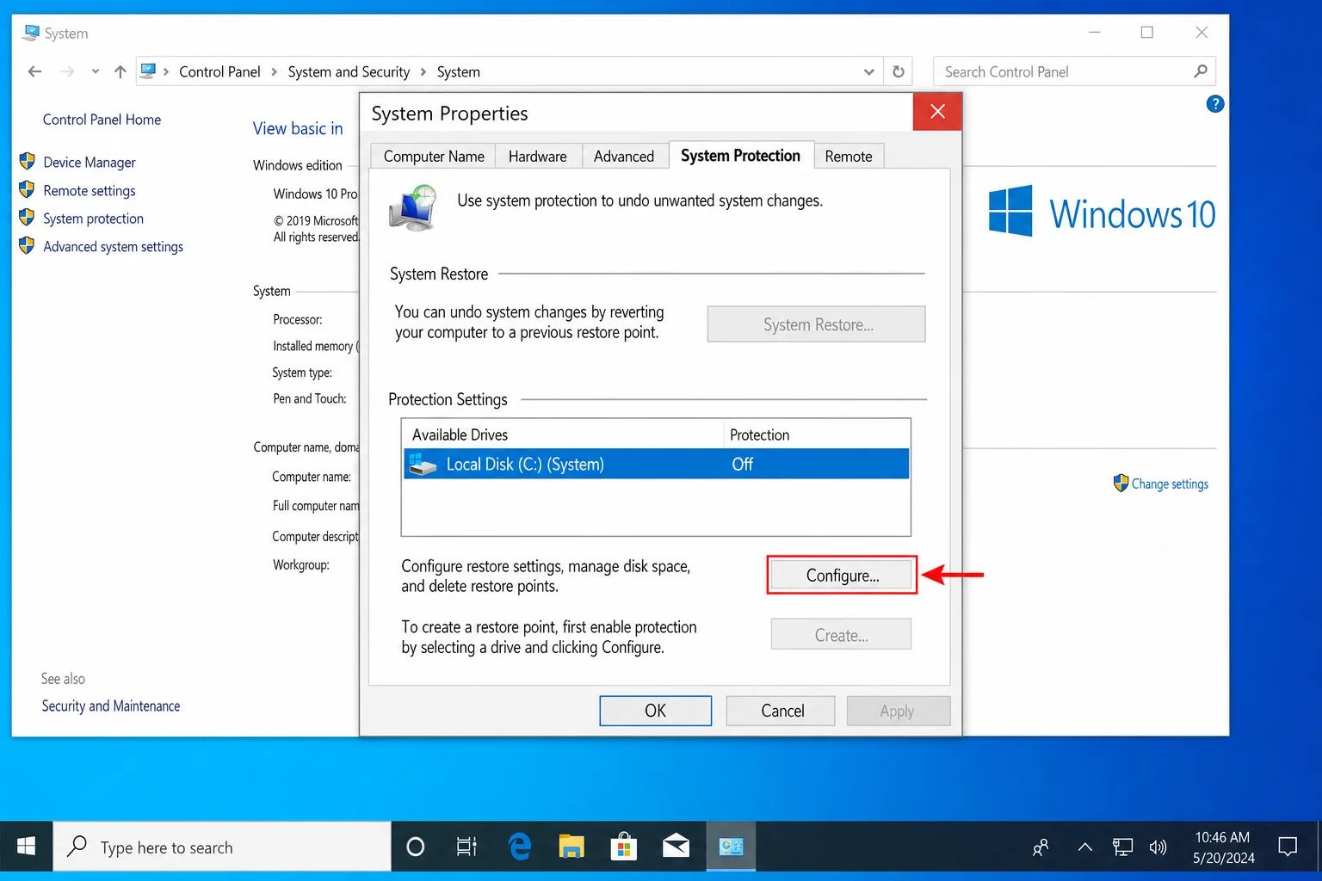The image size is (1322, 881).
Task: Open Device Manager from the sidebar
Action: point(90,163)
